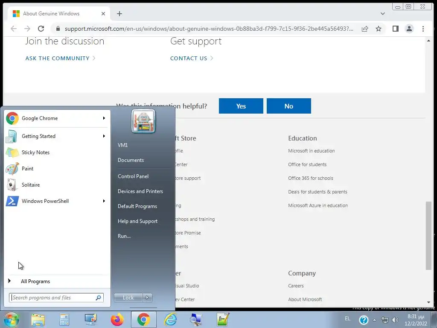Open Office for students link
This screenshot has width=437, height=328.
307,164
